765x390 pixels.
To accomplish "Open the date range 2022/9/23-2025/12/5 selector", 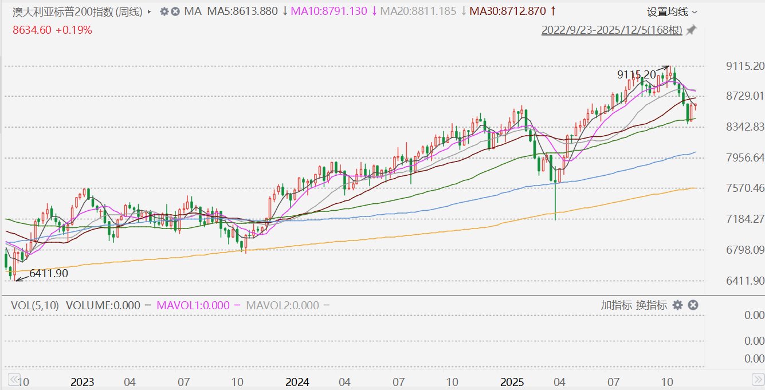I will 611,30.
